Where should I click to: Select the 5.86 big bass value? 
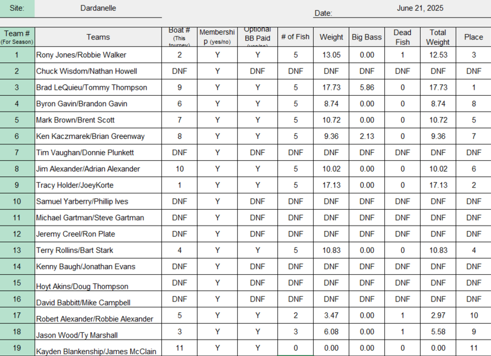coord(367,87)
